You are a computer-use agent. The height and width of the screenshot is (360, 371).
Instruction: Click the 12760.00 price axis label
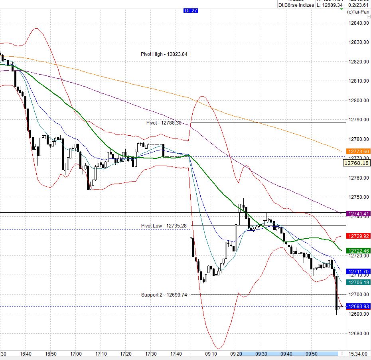coord(359,178)
